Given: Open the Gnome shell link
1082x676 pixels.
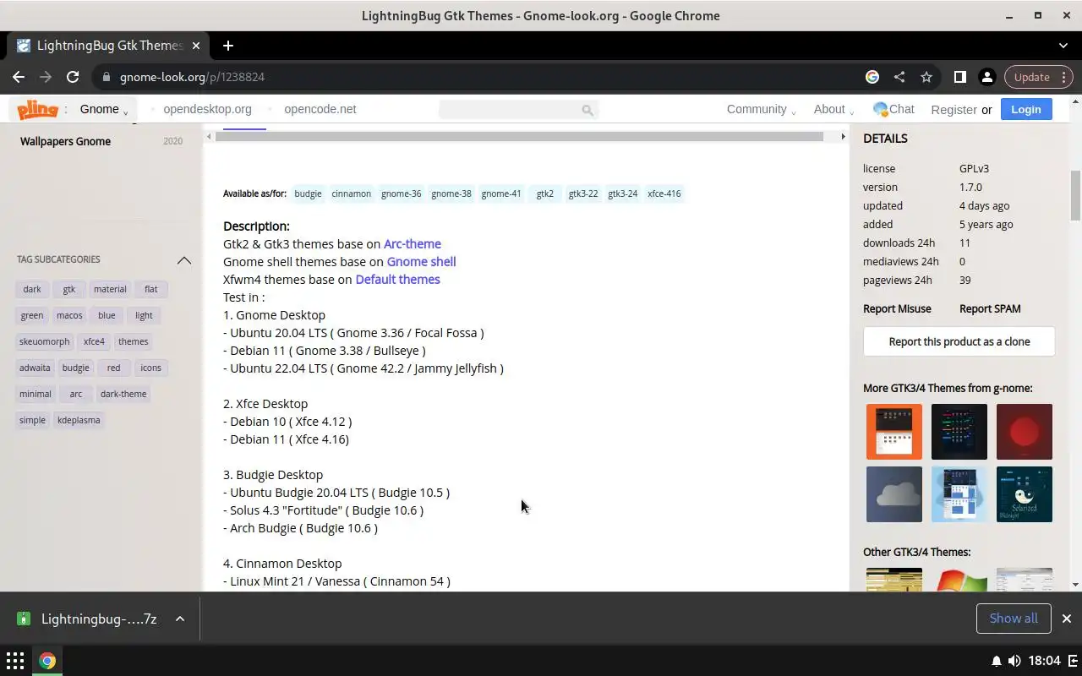Looking at the screenshot, I should [421, 261].
